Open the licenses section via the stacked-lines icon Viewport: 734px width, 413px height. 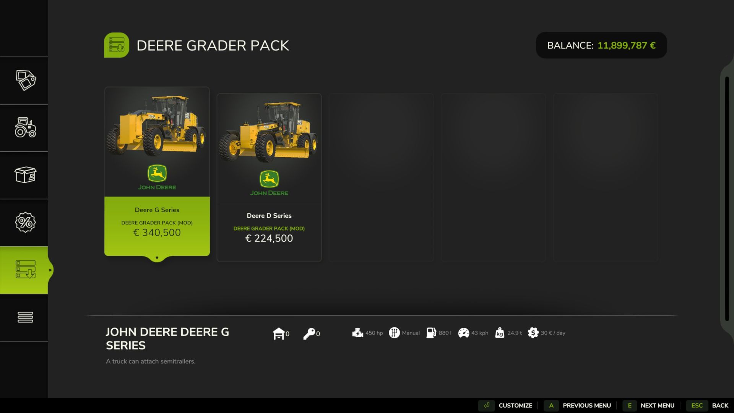point(24,317)
